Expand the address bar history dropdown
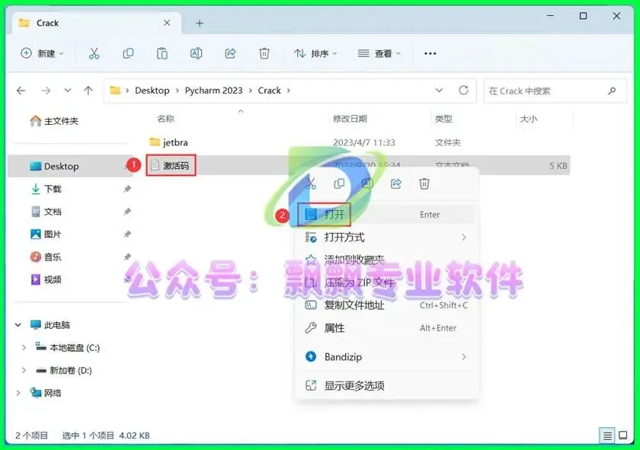This screenshot has width=640, height=450. tap(439, 90)
